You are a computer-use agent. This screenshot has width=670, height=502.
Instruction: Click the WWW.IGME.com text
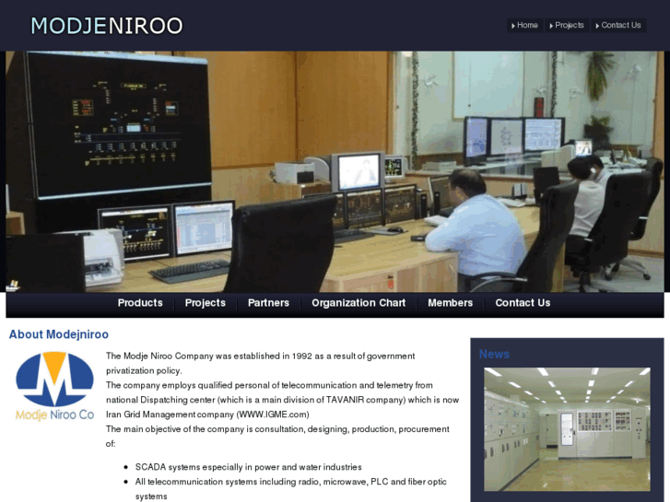pyautogui.click(x=273, y=414)
